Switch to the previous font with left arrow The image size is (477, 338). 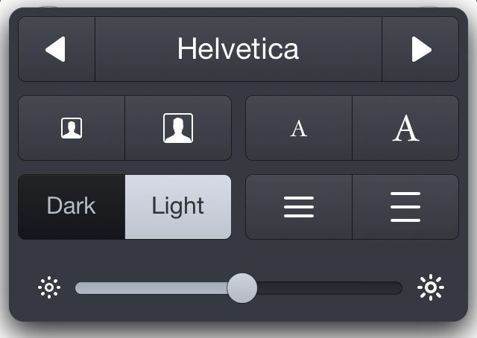pyautogui.click(x=56, y=49)
